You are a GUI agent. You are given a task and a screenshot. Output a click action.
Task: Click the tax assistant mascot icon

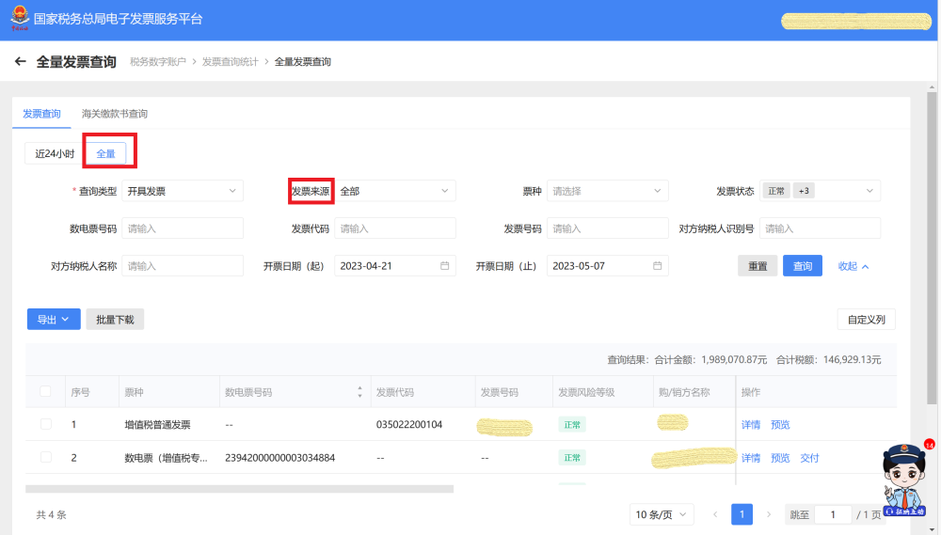pos(904,479)
